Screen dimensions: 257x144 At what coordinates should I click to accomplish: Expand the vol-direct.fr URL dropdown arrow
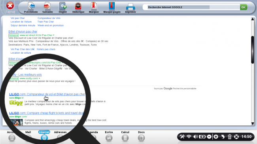54,35
